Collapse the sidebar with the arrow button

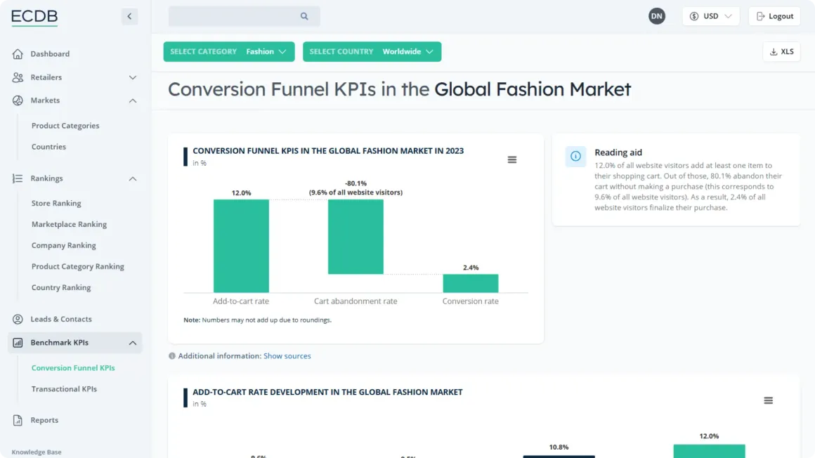point(129,16)
